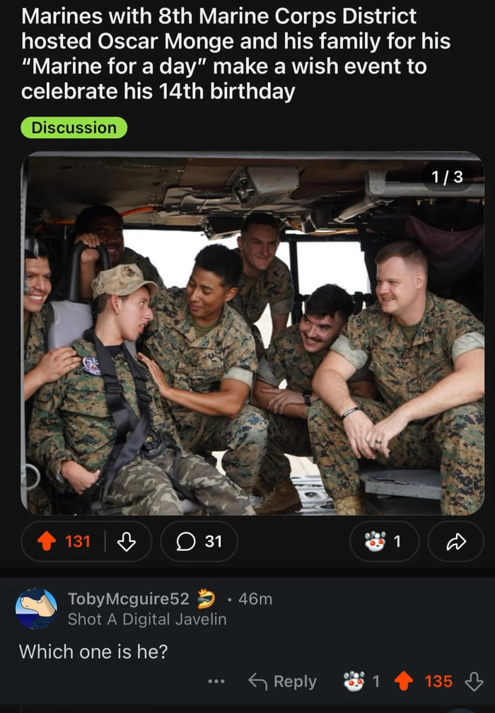This screenshot has height=713, width=495.
Task: Give an award to the comment
Action: point(361,681)
